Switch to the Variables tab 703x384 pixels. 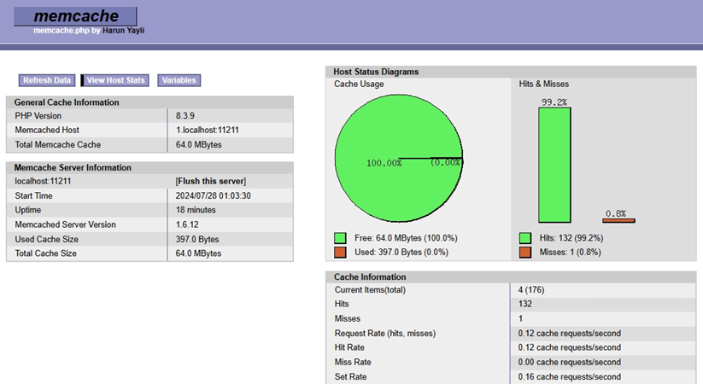(x=179, y=80)
